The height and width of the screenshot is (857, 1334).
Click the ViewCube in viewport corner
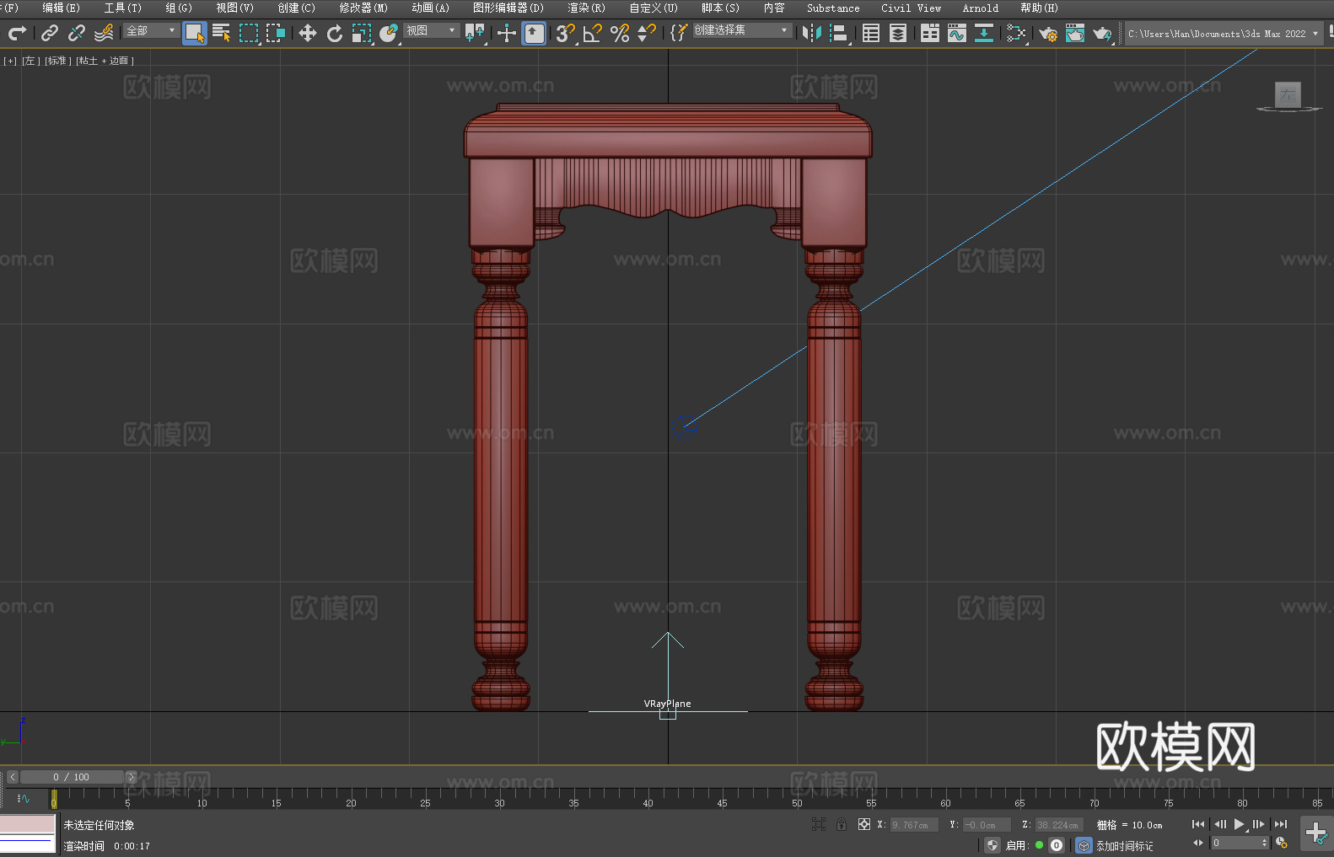tap(1288, 96)
